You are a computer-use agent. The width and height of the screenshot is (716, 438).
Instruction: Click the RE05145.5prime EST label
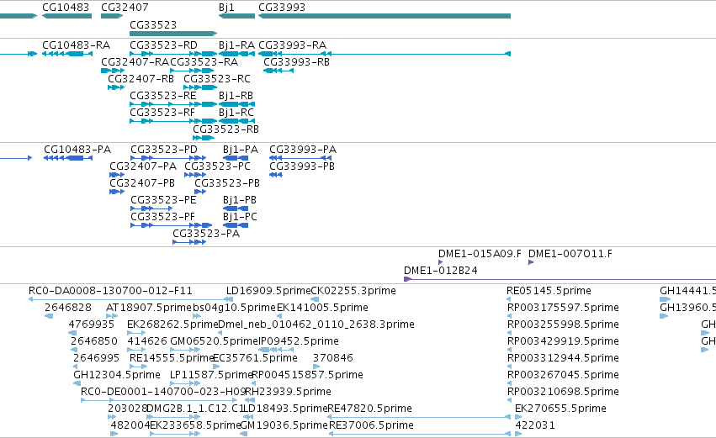click(x=549, y=291)
